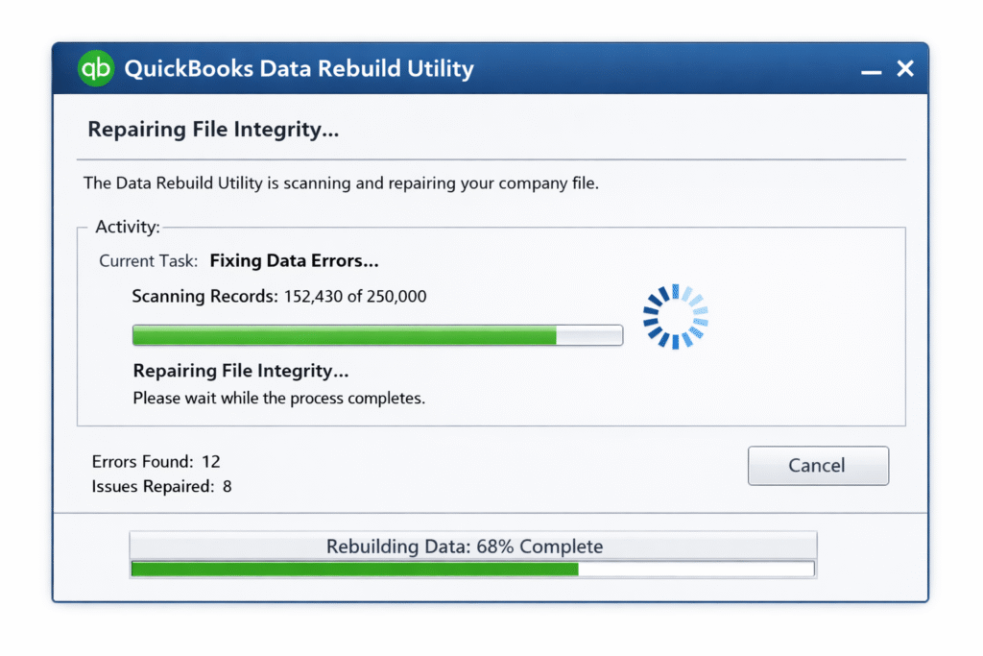Click the Scanning Records counter text
983x656 pixels.
point(280,296)
